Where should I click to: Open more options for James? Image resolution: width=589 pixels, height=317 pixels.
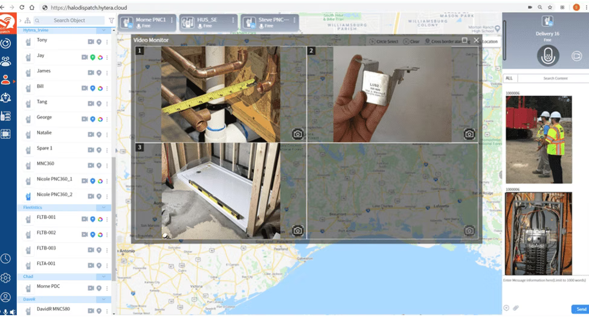click(107, 73)
